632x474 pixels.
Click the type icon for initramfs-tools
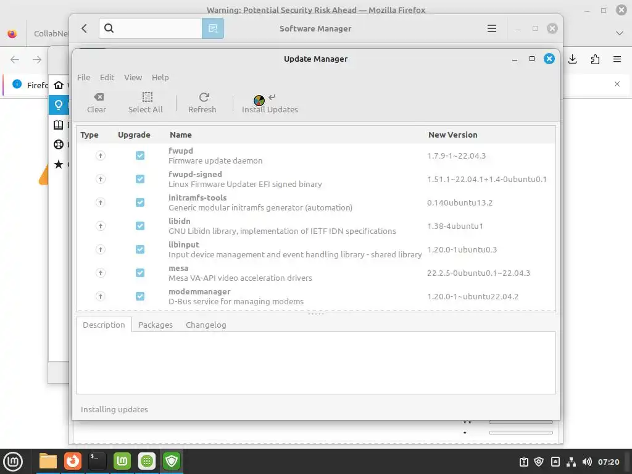101,202
